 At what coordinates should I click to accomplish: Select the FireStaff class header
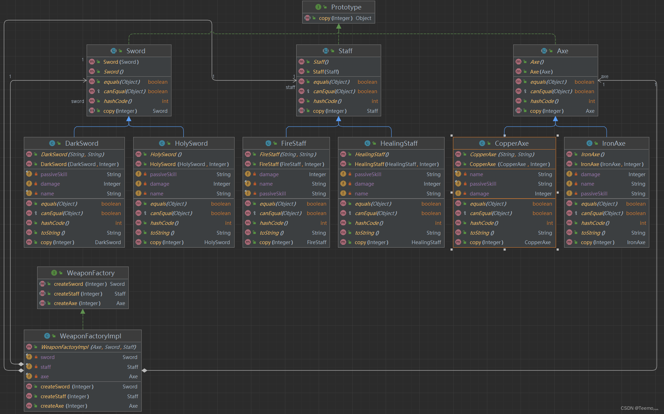(x=286, y=143)
